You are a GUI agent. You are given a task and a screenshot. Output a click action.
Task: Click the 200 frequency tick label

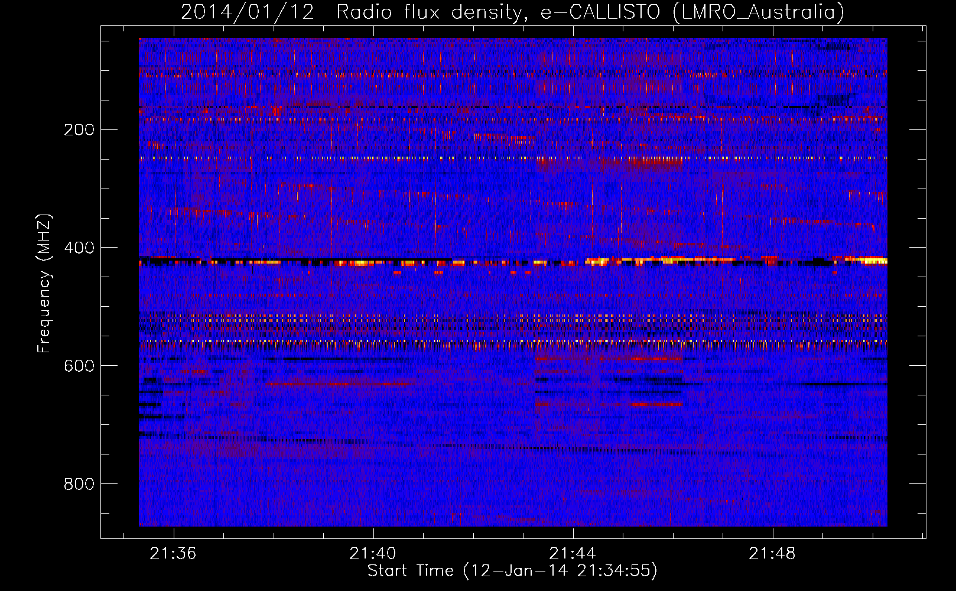coord(79,130)
